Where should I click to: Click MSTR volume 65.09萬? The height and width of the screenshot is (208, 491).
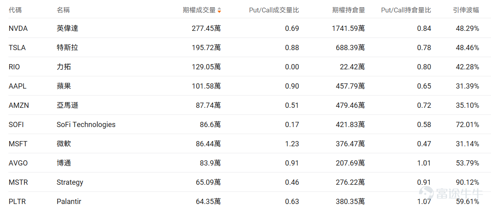[x=208, y=182]
